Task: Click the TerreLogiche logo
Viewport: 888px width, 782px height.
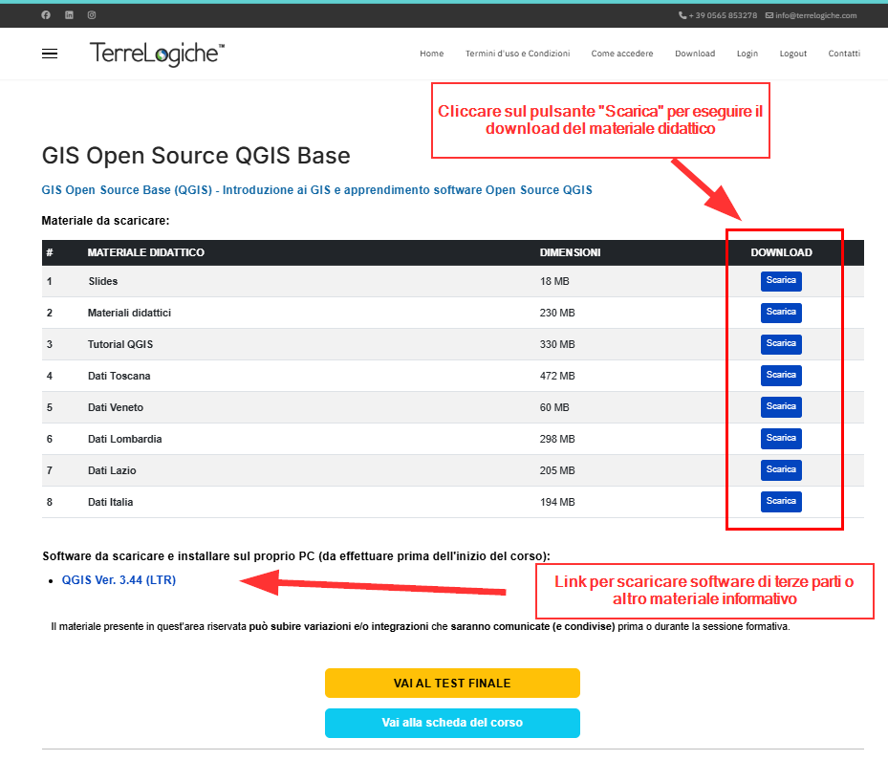Action: pos(157,54)
